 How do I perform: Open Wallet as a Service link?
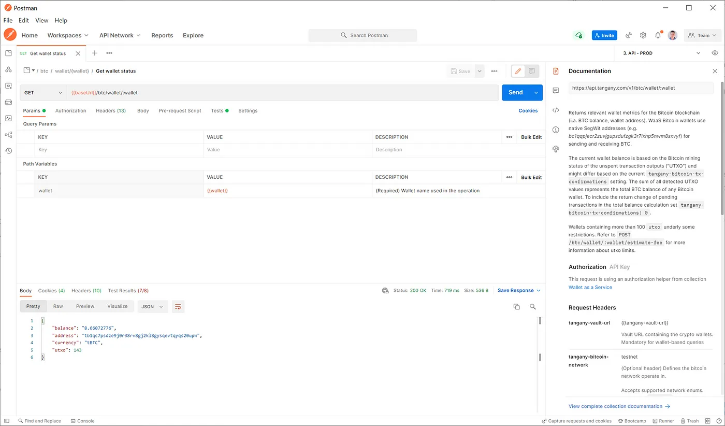(590, 287)
